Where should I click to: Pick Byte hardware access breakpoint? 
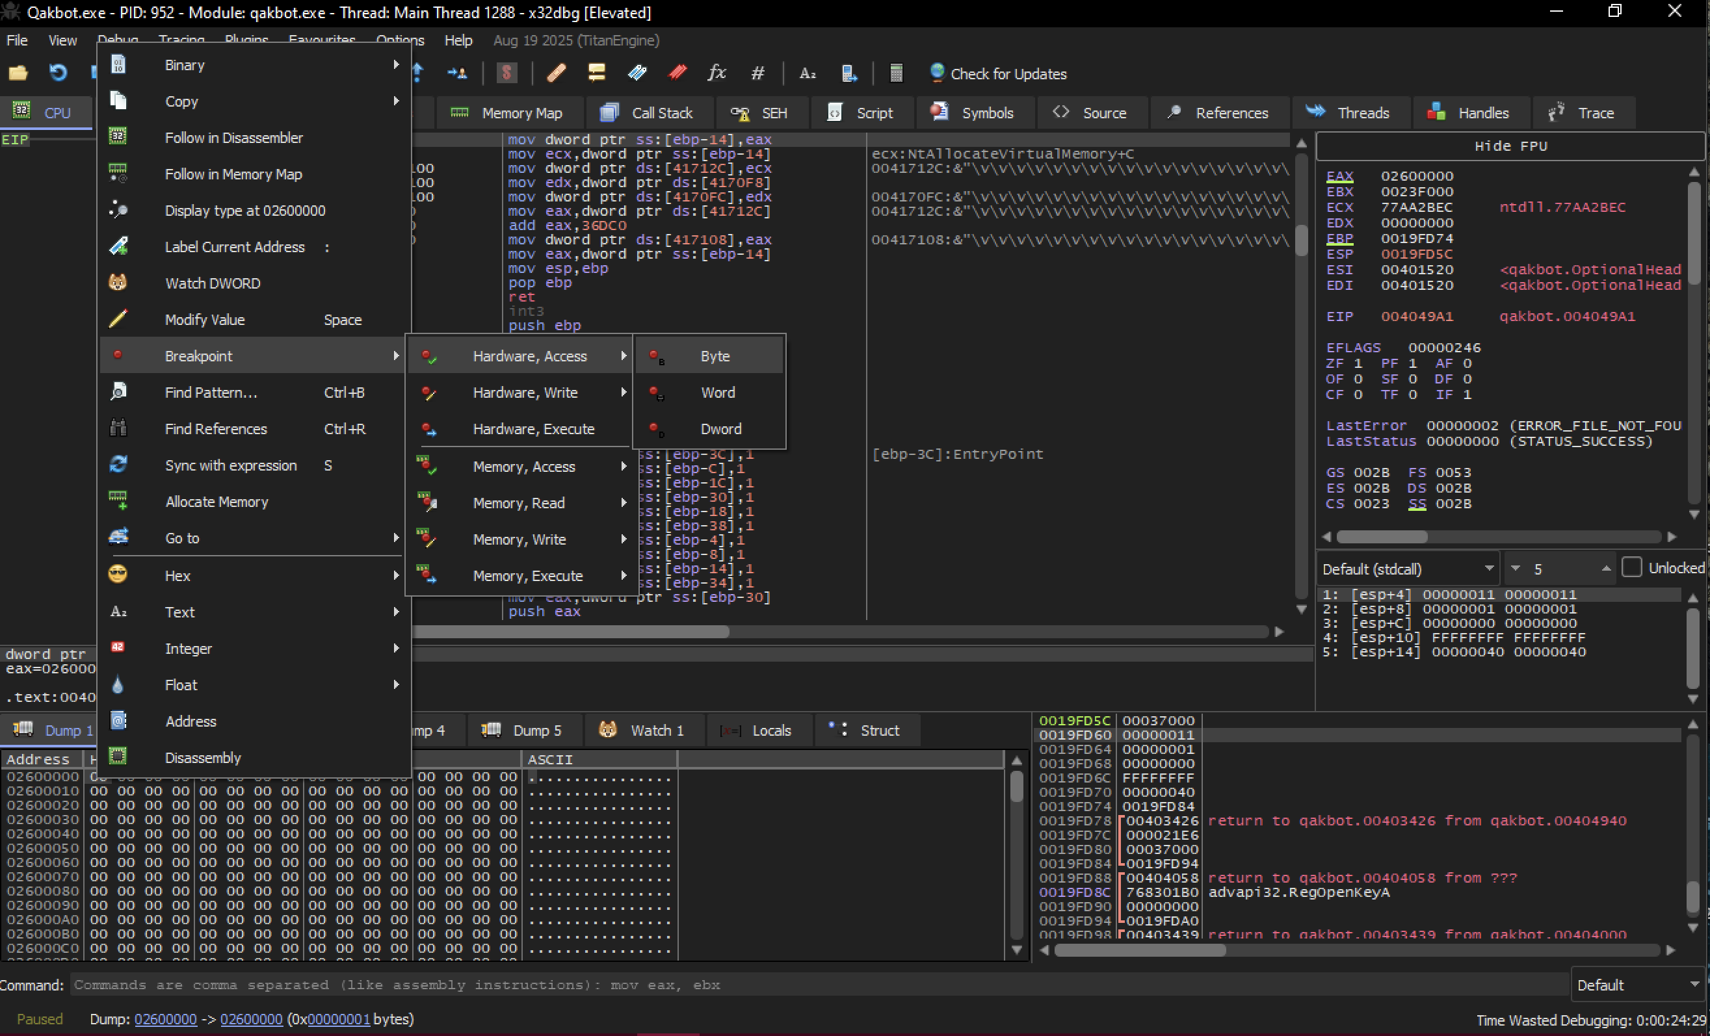click(709, 356)
